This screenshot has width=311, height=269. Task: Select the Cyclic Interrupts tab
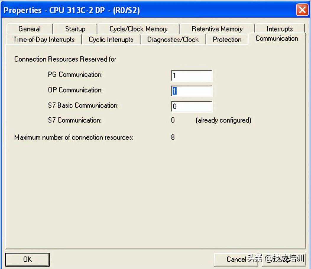[111, 40]
